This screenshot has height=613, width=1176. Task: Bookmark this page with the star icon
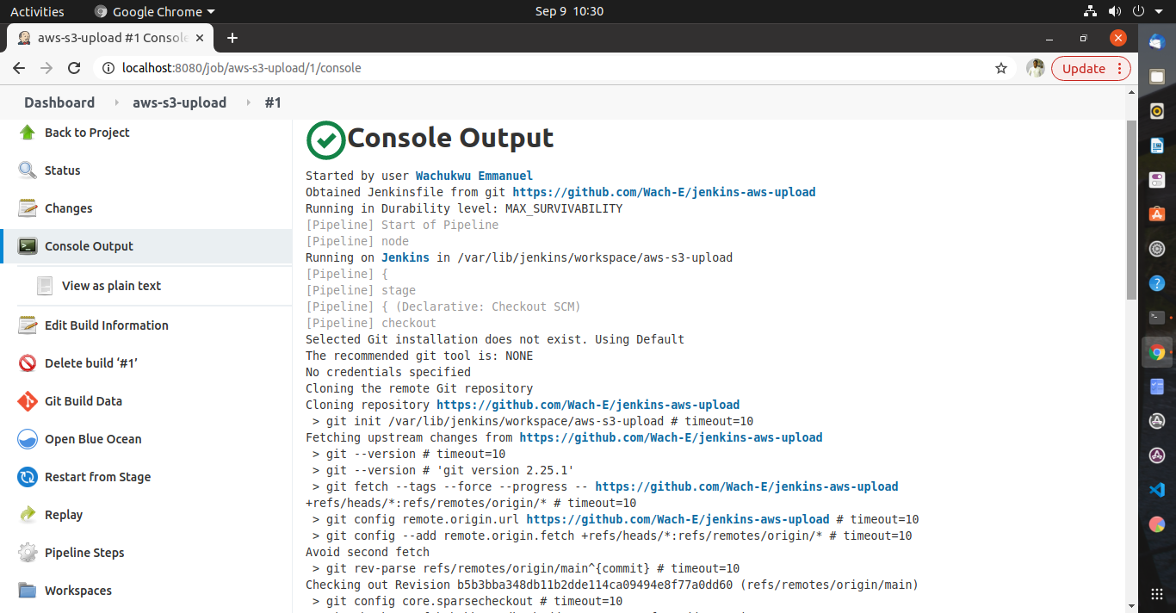[1001, 68]
